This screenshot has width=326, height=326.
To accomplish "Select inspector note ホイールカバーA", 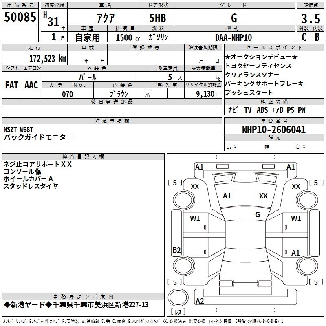I will click(x=28, y=179).
